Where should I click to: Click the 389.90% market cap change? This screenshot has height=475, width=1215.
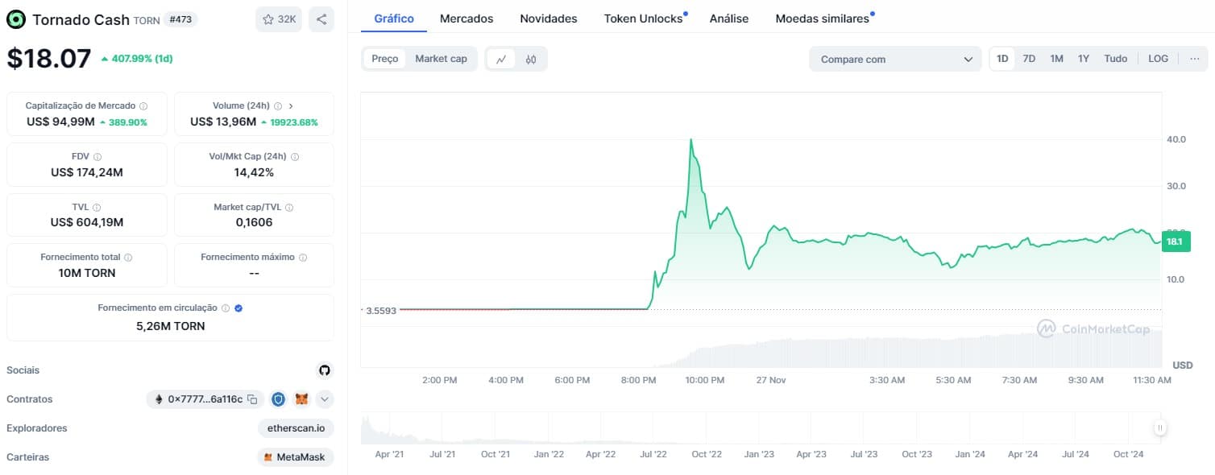(x=128, y=122)
